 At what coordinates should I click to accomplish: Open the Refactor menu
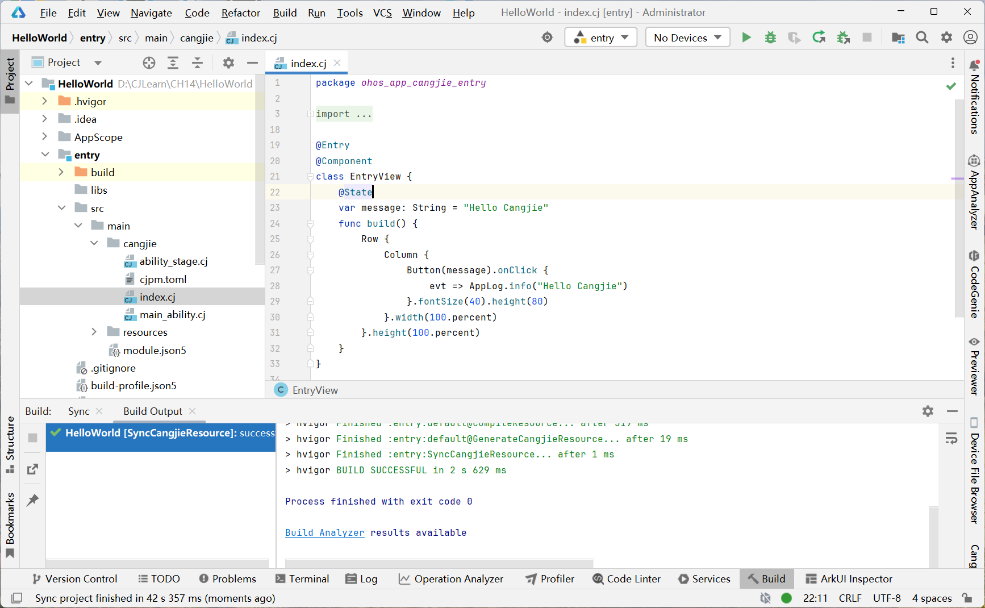pos(241,13)
